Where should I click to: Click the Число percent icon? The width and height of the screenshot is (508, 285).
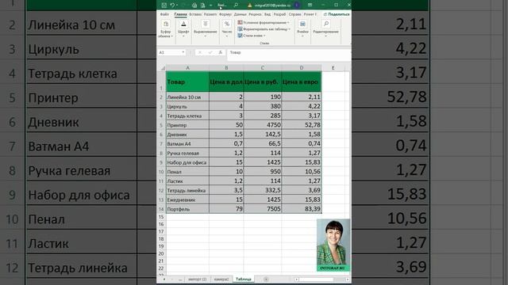click(227, 25)
